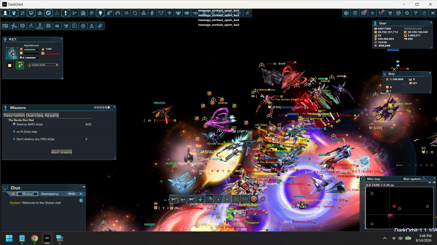The width and height of the screenshot is (437, 245).
Task: Select the Reward tab in Missions
Action: pos(52,115)
